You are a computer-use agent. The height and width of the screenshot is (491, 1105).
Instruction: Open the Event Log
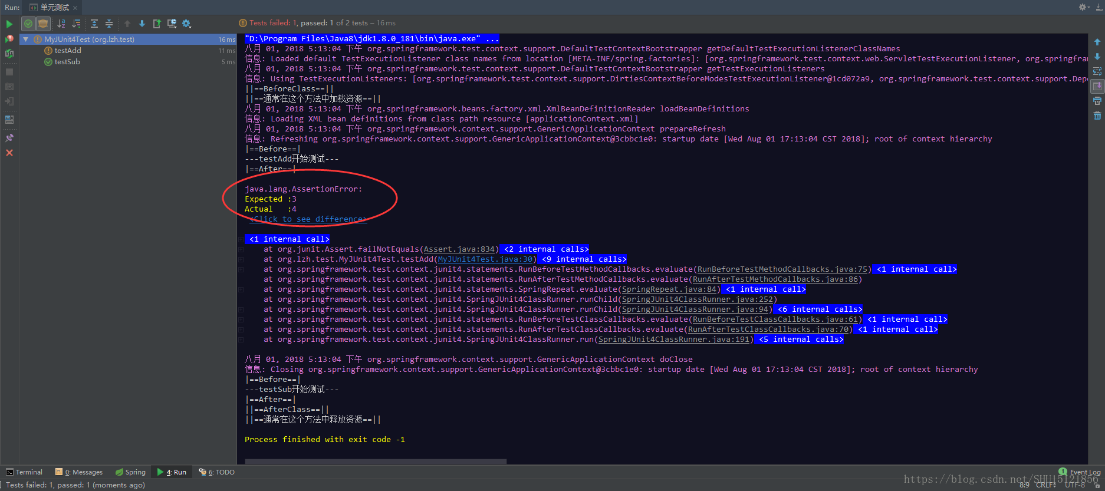1080,472
